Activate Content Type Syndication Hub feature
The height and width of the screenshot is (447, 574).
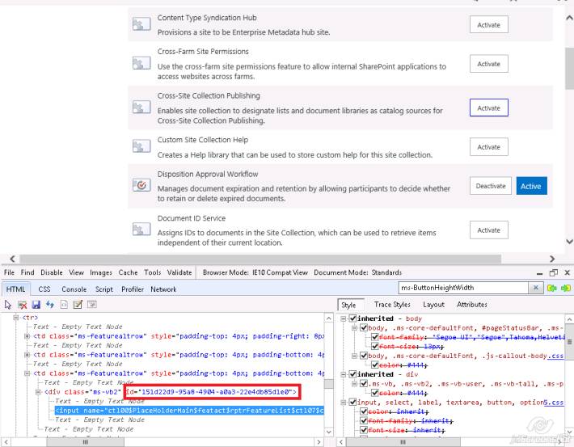[488, 25]
